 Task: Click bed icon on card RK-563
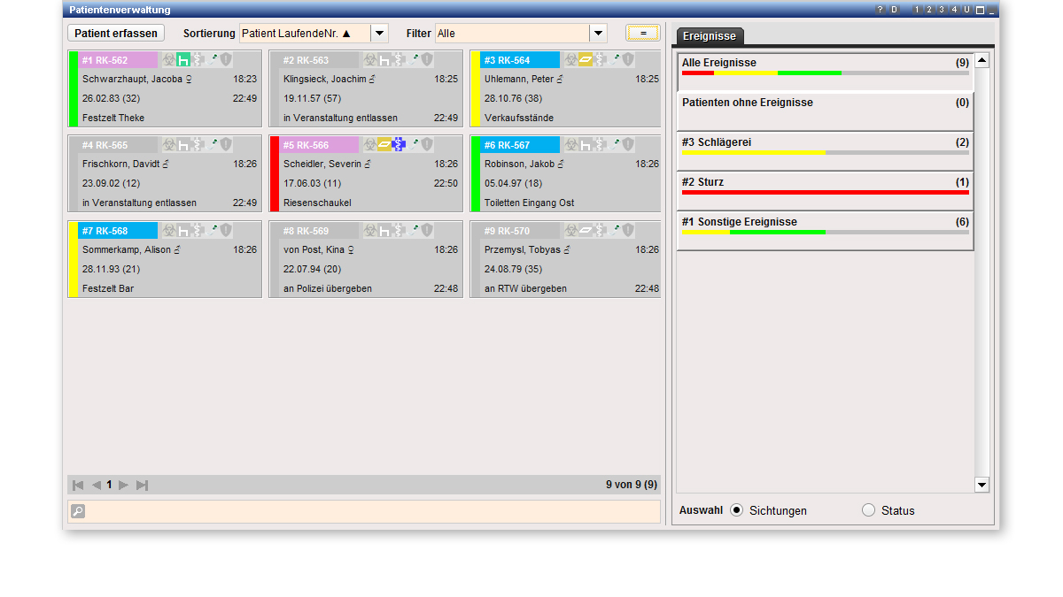pyautogui.click(x=384, y=59)
